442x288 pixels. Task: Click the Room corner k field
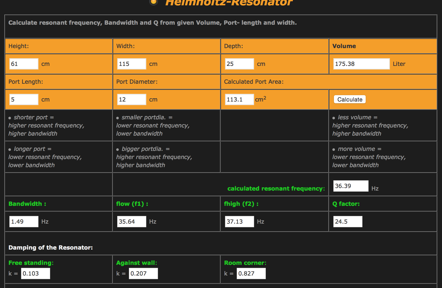(251, 273)
